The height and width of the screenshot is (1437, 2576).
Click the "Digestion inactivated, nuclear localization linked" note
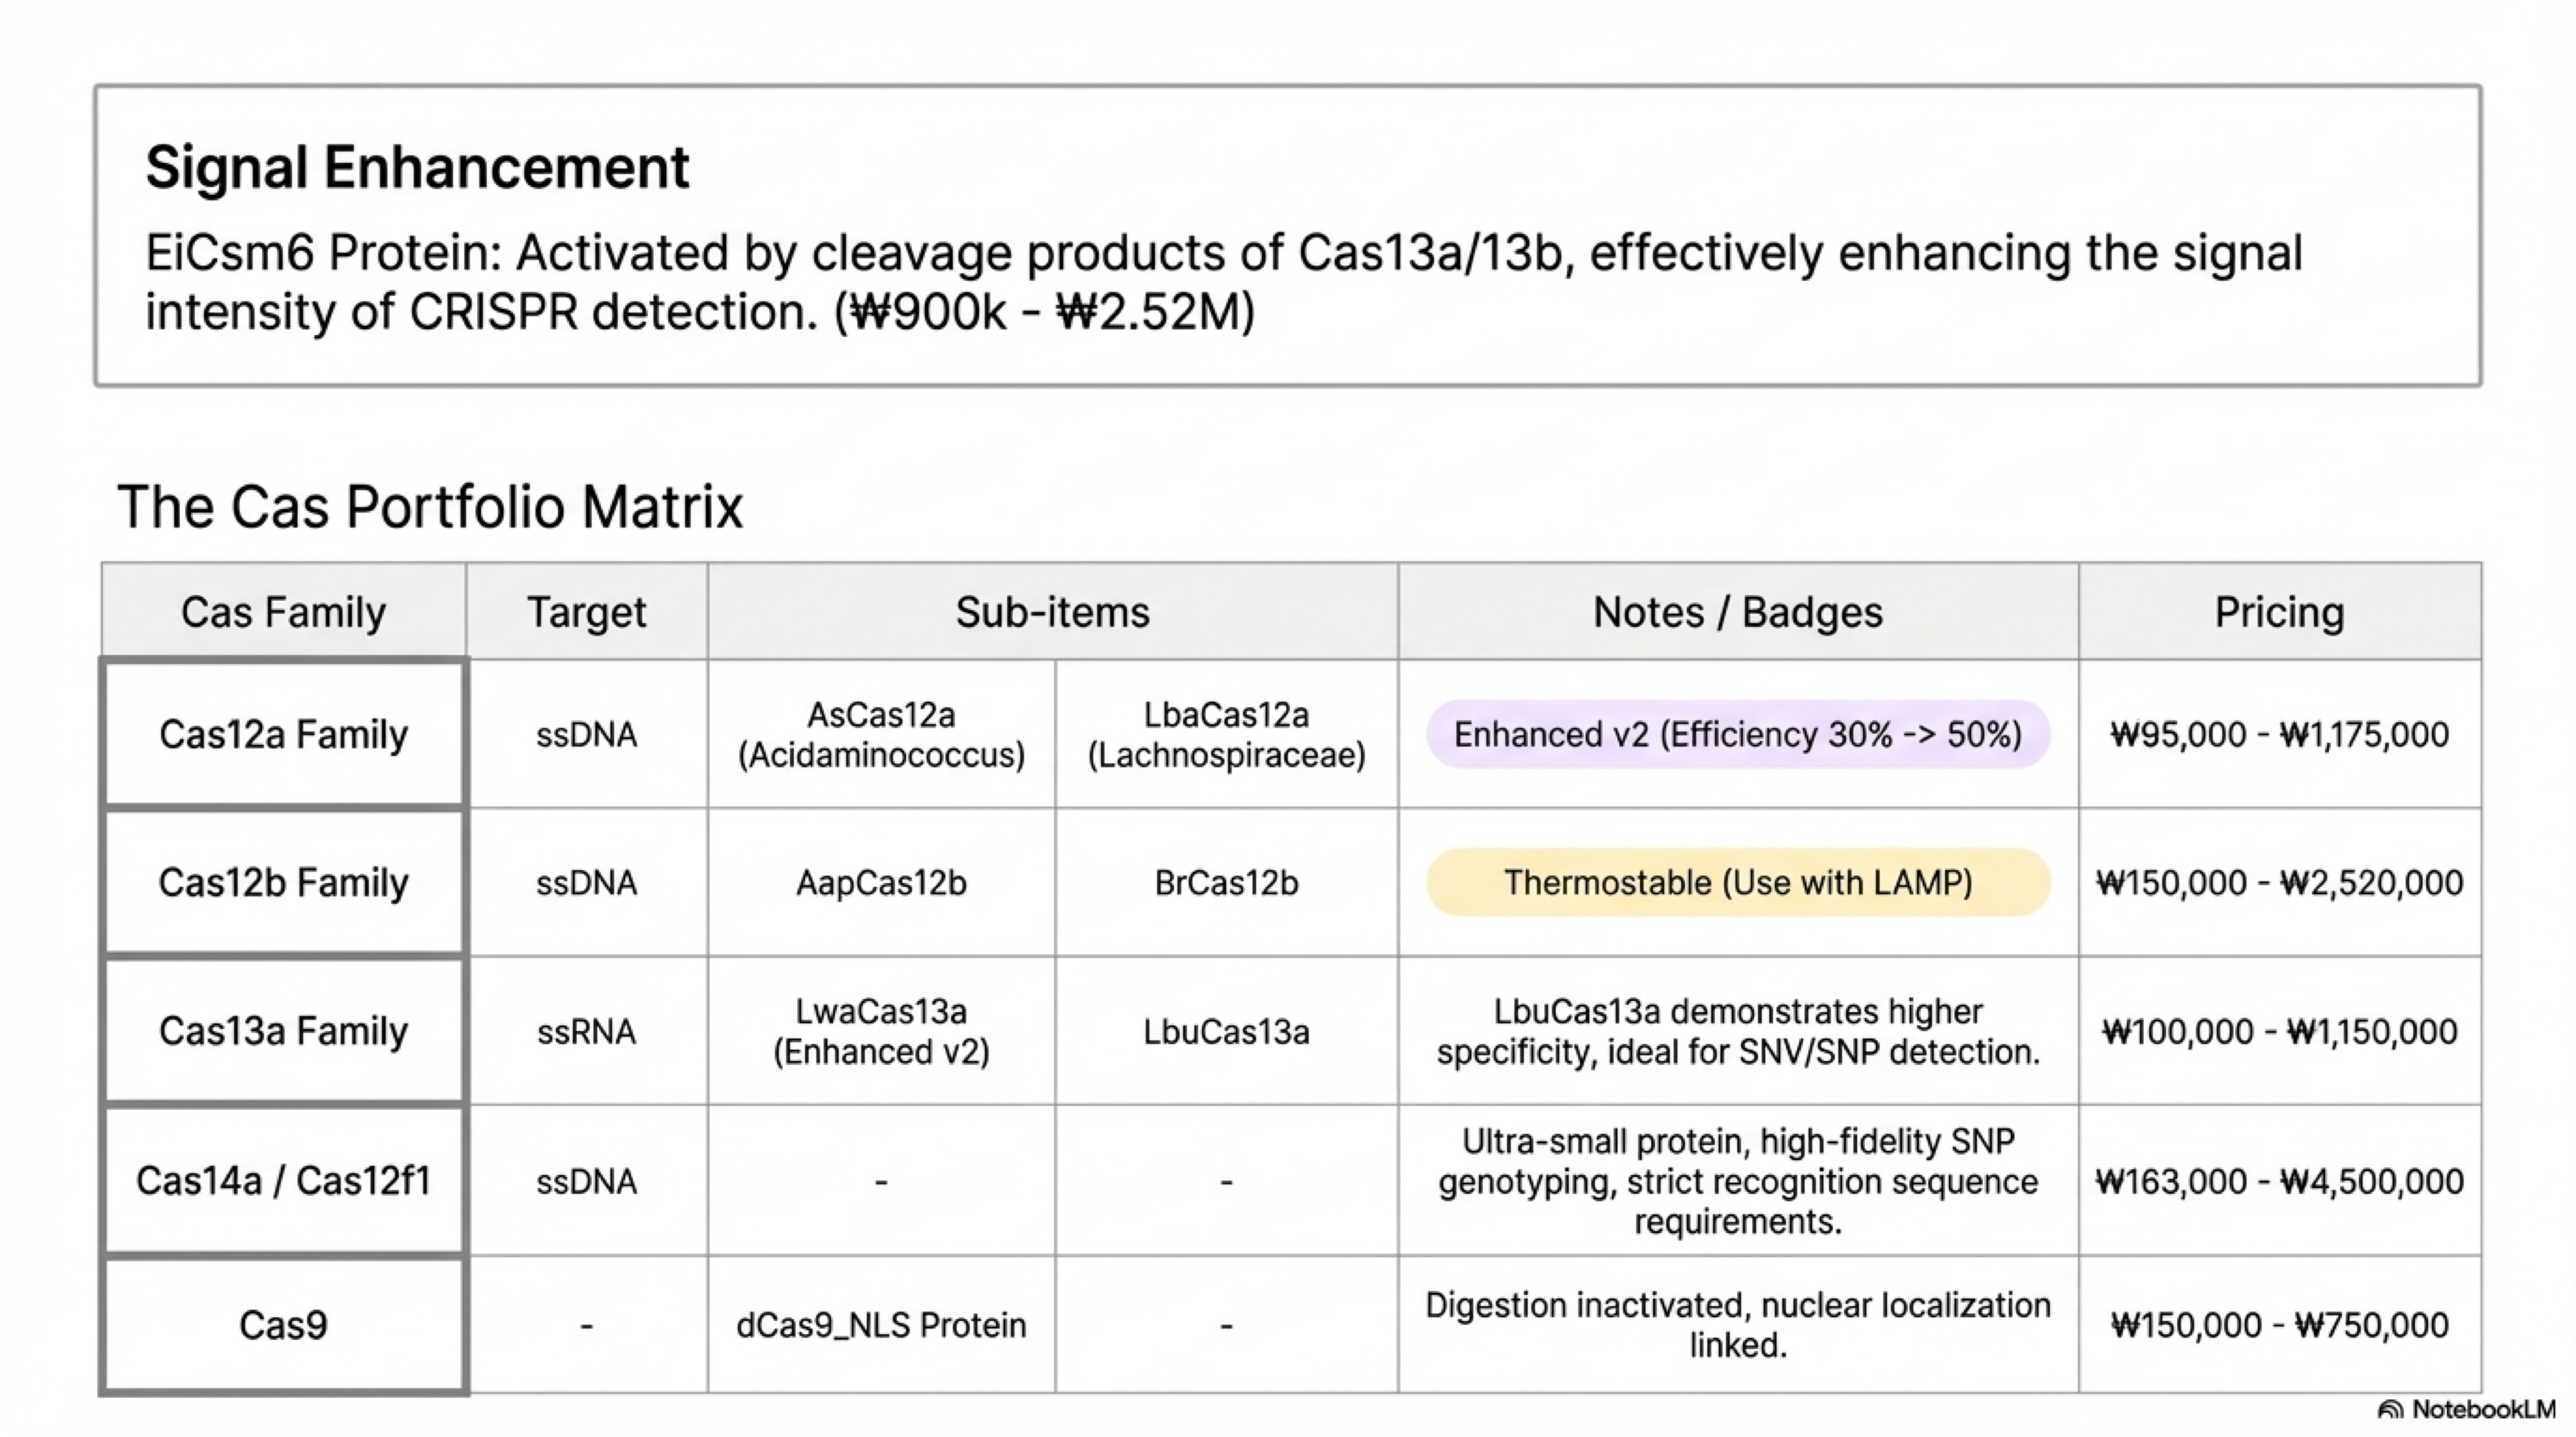tap(1738, 1324)
